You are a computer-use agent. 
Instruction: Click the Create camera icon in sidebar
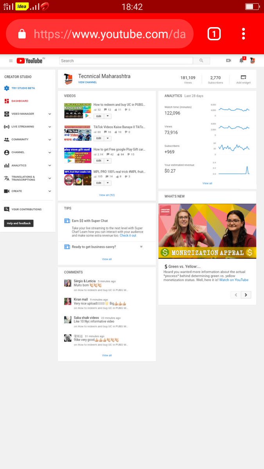[x=7, y=191]
